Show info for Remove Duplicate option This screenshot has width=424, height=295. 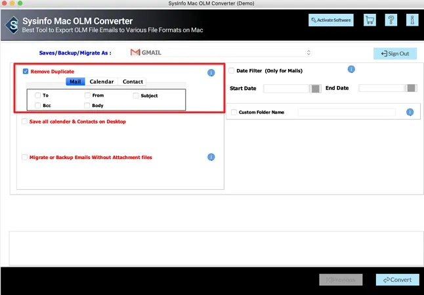211,72
